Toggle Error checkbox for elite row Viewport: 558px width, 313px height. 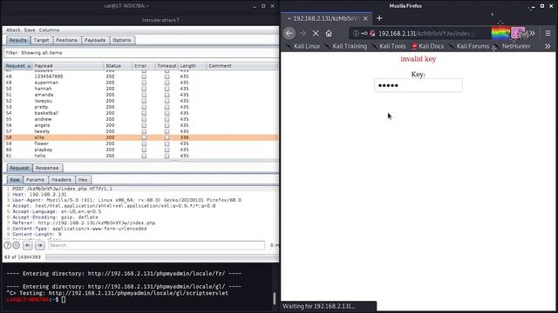144,137
